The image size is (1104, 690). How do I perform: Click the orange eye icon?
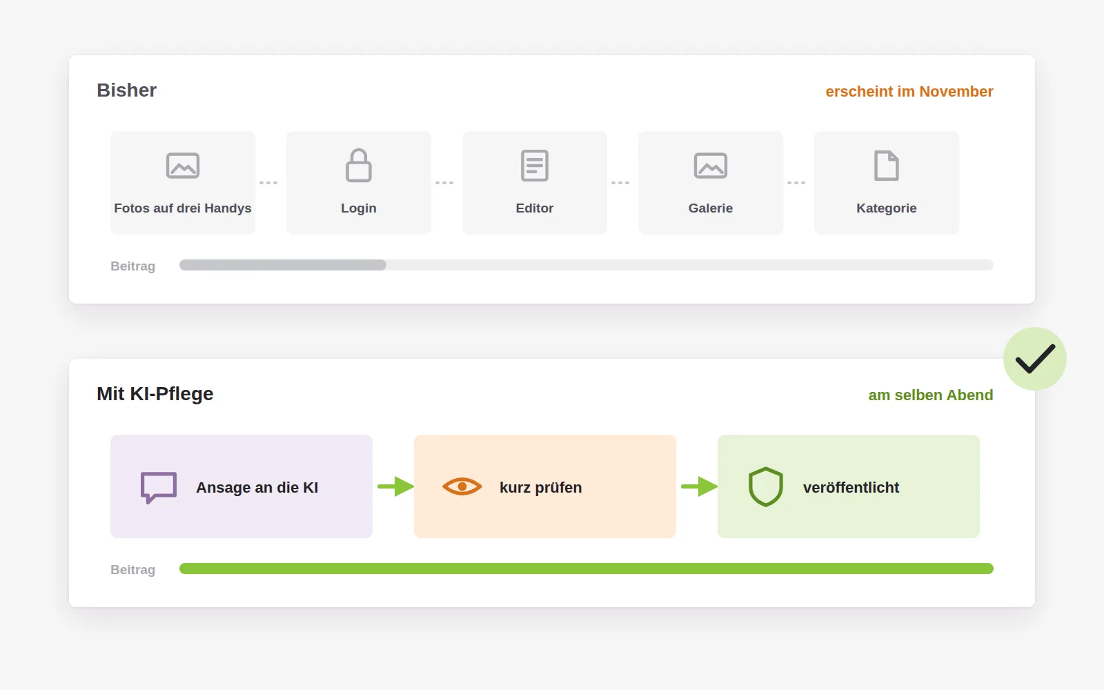click(x=462, y=486)
